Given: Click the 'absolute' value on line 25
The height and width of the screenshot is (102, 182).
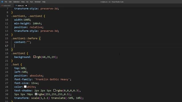Looking at the screenshot, I should tap(36, 76).
